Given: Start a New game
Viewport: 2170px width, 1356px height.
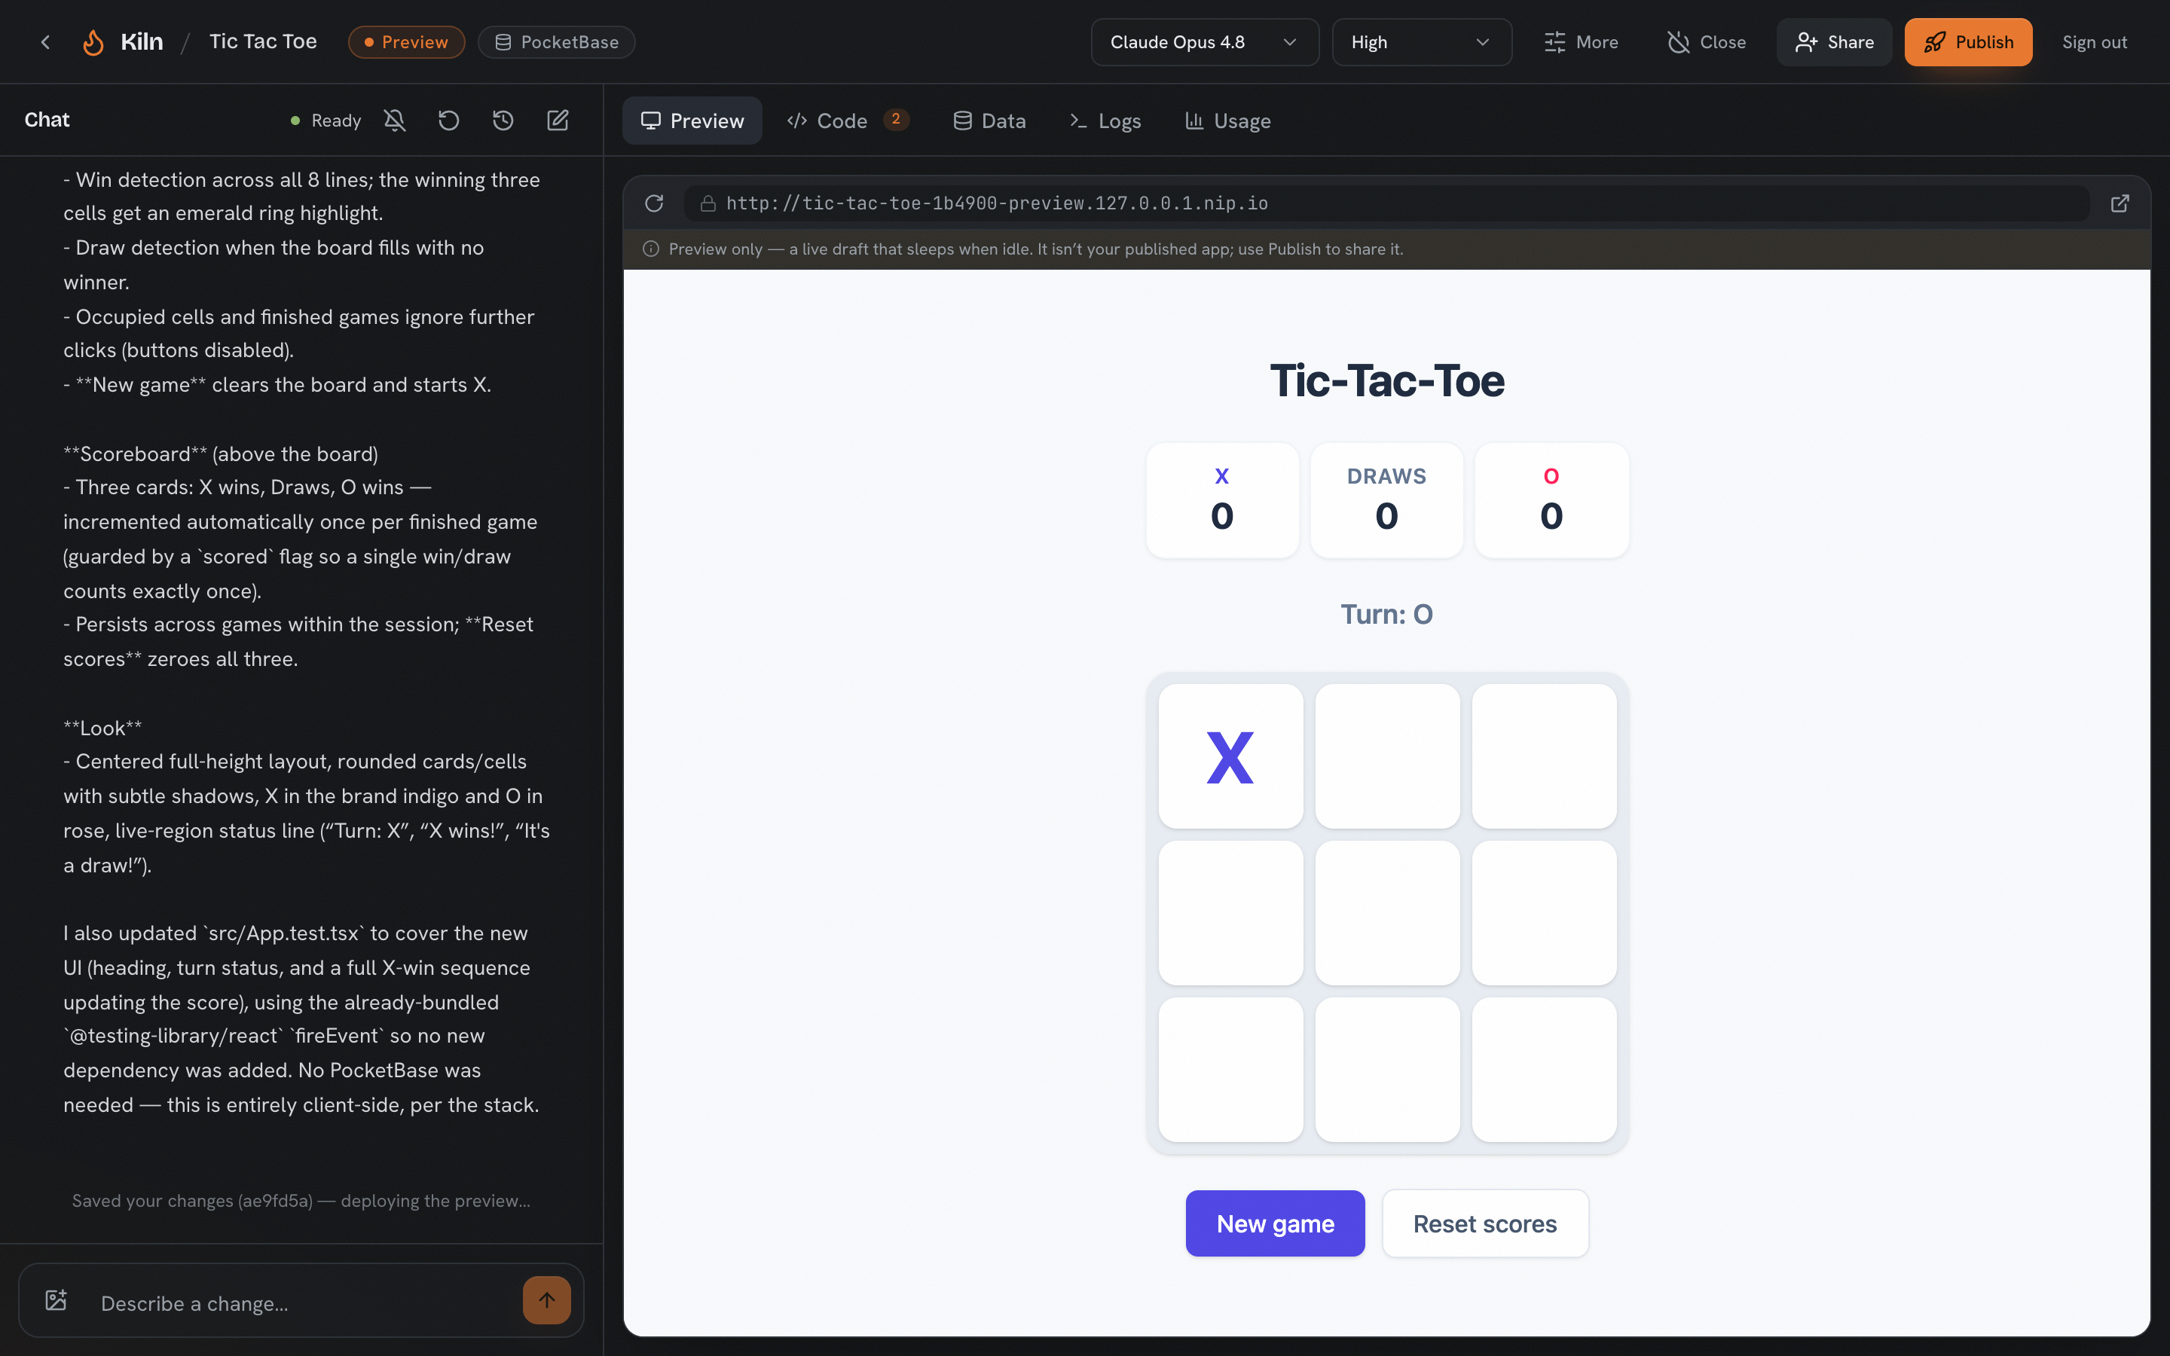Looking at the screenshot, I should pyautogui.click(x=1275, y=1223).
